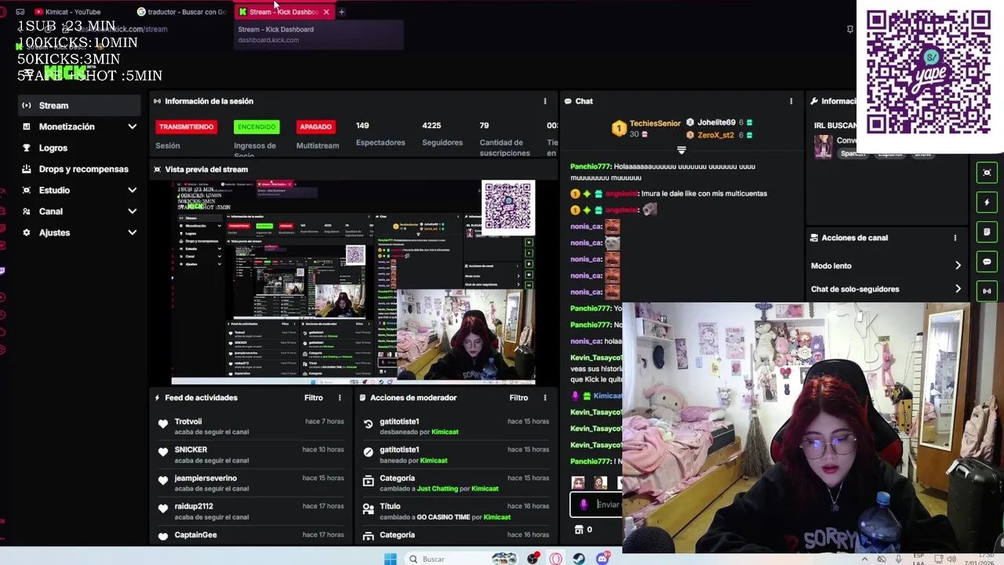Screen dimensions: 1004x565
Task: Open Discord from the taskbar
Action: coord(602,559)
